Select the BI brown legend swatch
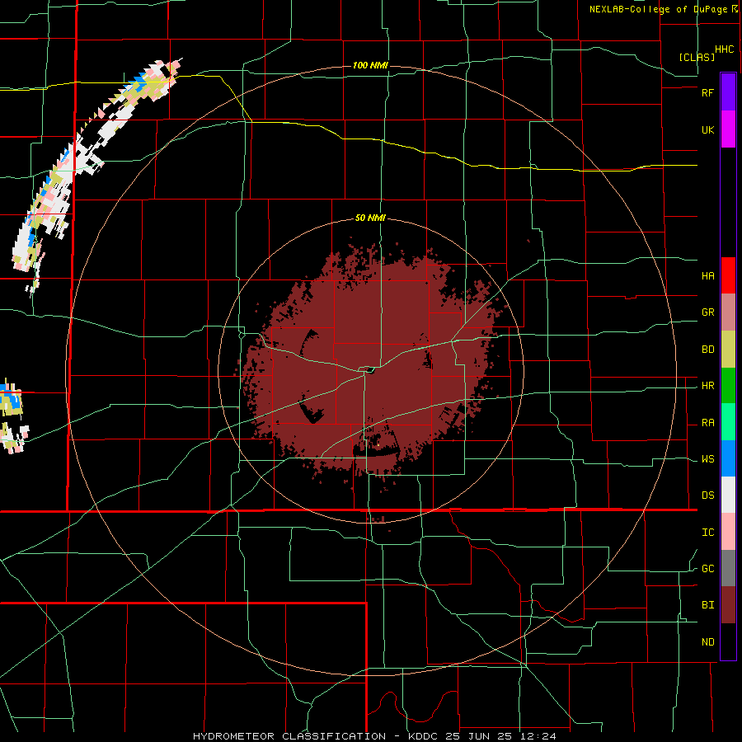The image size is (742, 742). point(728,605)
